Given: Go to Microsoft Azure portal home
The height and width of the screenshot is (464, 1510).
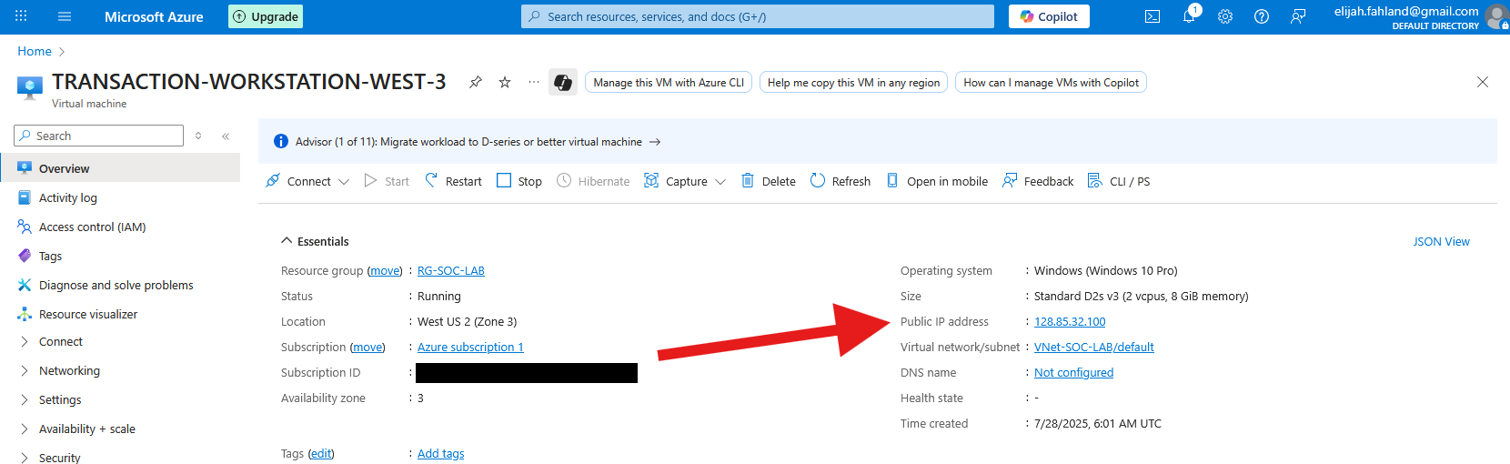Looking at the screenshot, I should tap(154, 16).
